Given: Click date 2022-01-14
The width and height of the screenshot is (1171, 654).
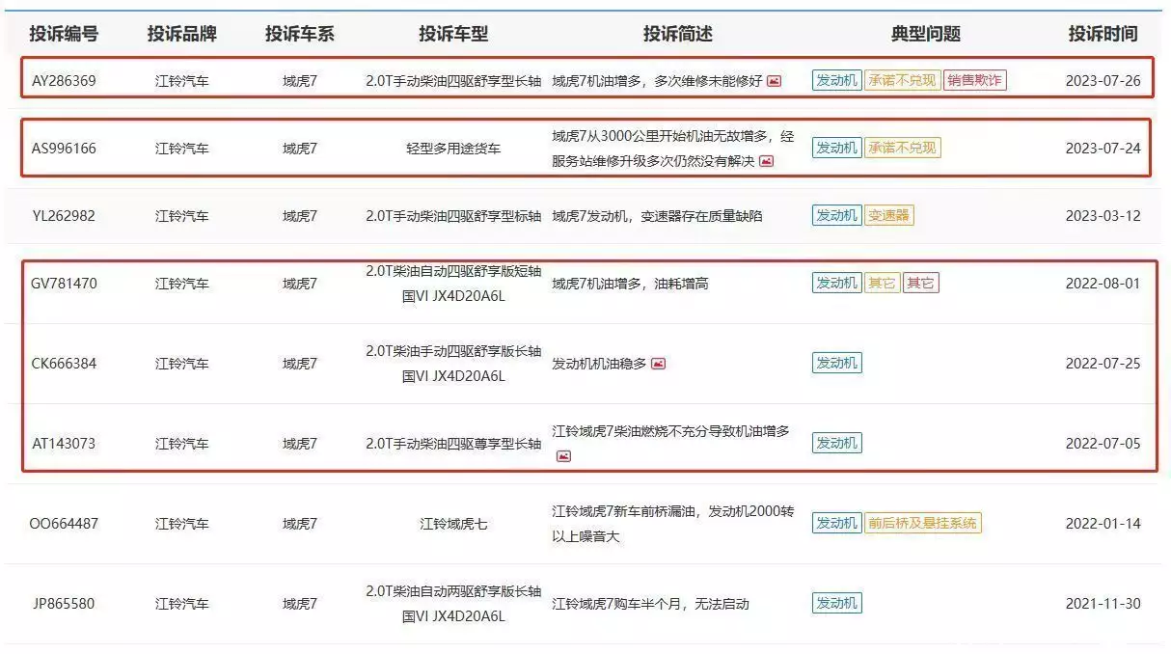Looking at the screenshot, I should click(x=1103, y=524).
